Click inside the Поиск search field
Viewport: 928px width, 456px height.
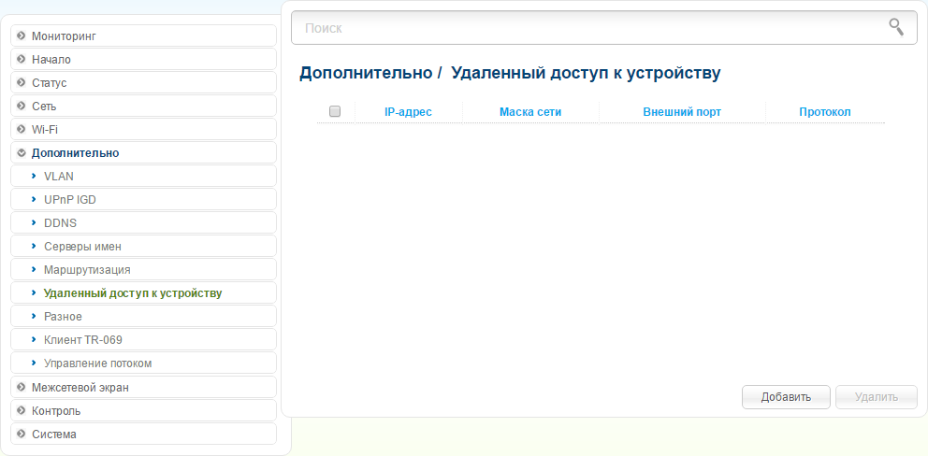[589, 28]
